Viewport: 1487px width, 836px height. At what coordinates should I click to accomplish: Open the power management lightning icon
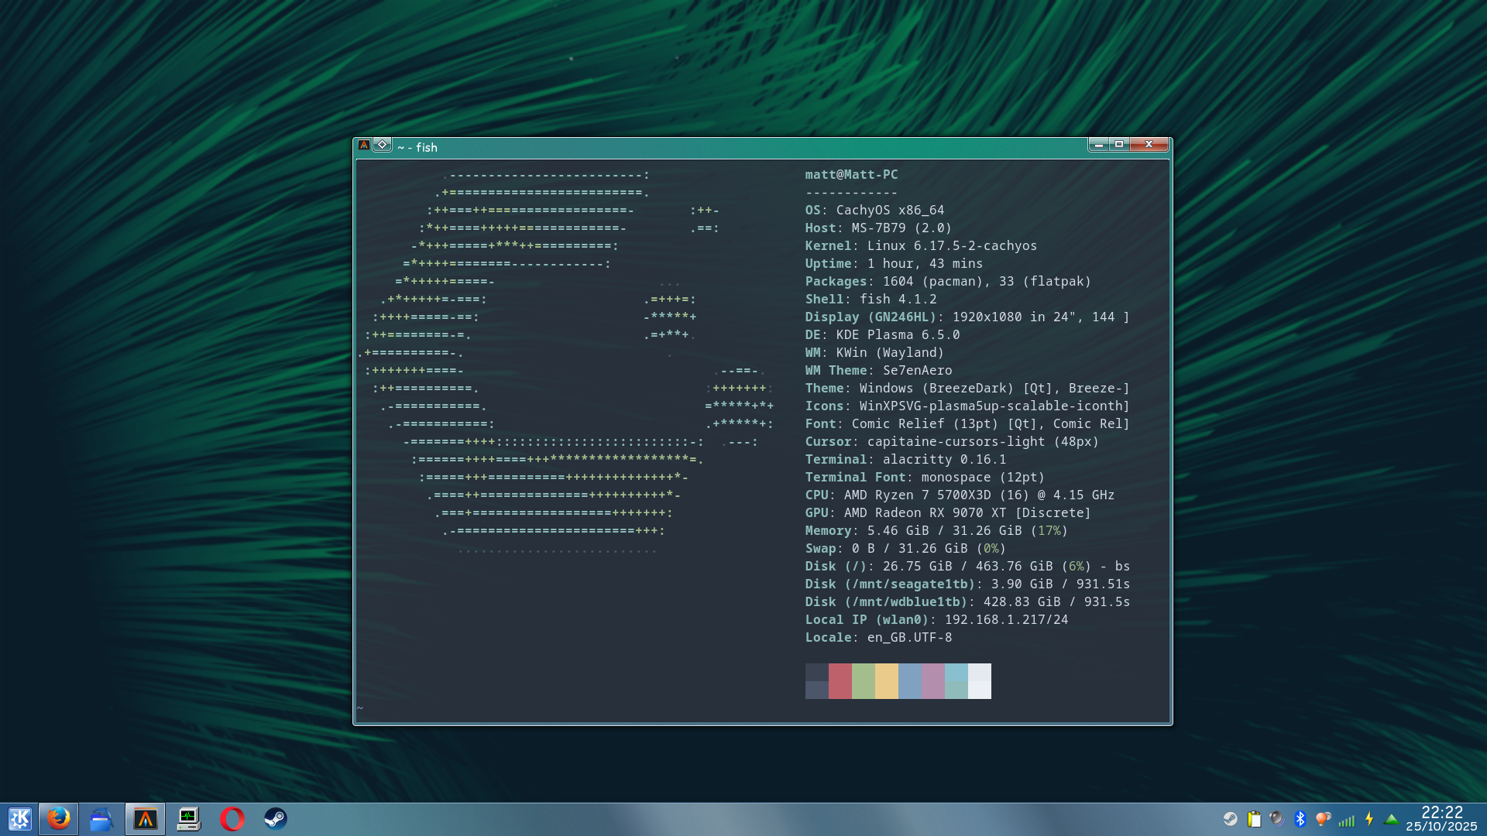[1369, 819]
